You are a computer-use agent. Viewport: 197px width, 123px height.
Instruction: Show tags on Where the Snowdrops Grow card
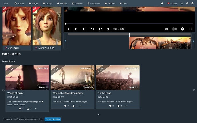coord(66,106)
